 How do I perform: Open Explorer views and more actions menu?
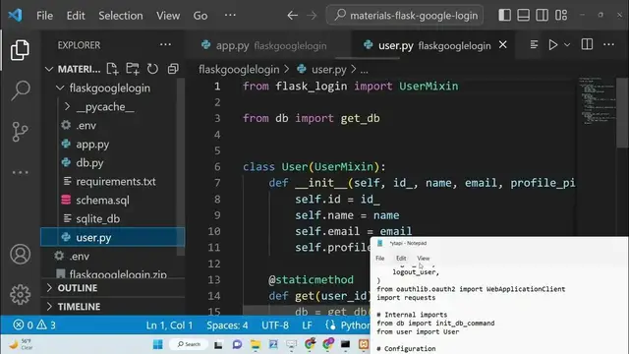point(165,45)
